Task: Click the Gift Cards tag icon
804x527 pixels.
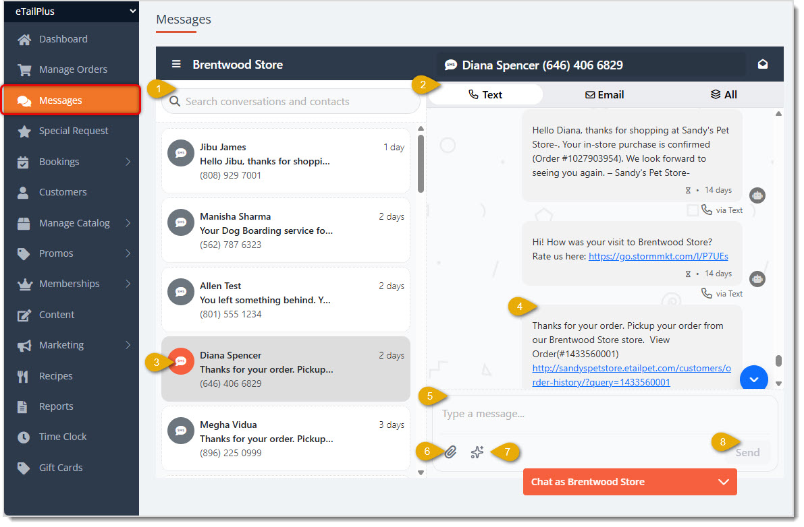Action: pyautogui.click(x=24, y=468)
